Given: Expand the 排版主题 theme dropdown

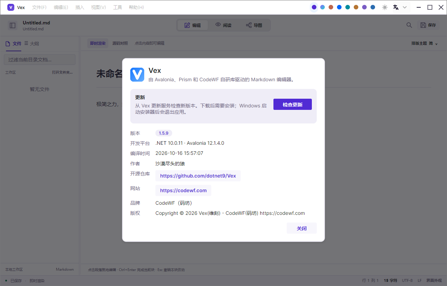Looking at the screenshot, I should (424, 43).
